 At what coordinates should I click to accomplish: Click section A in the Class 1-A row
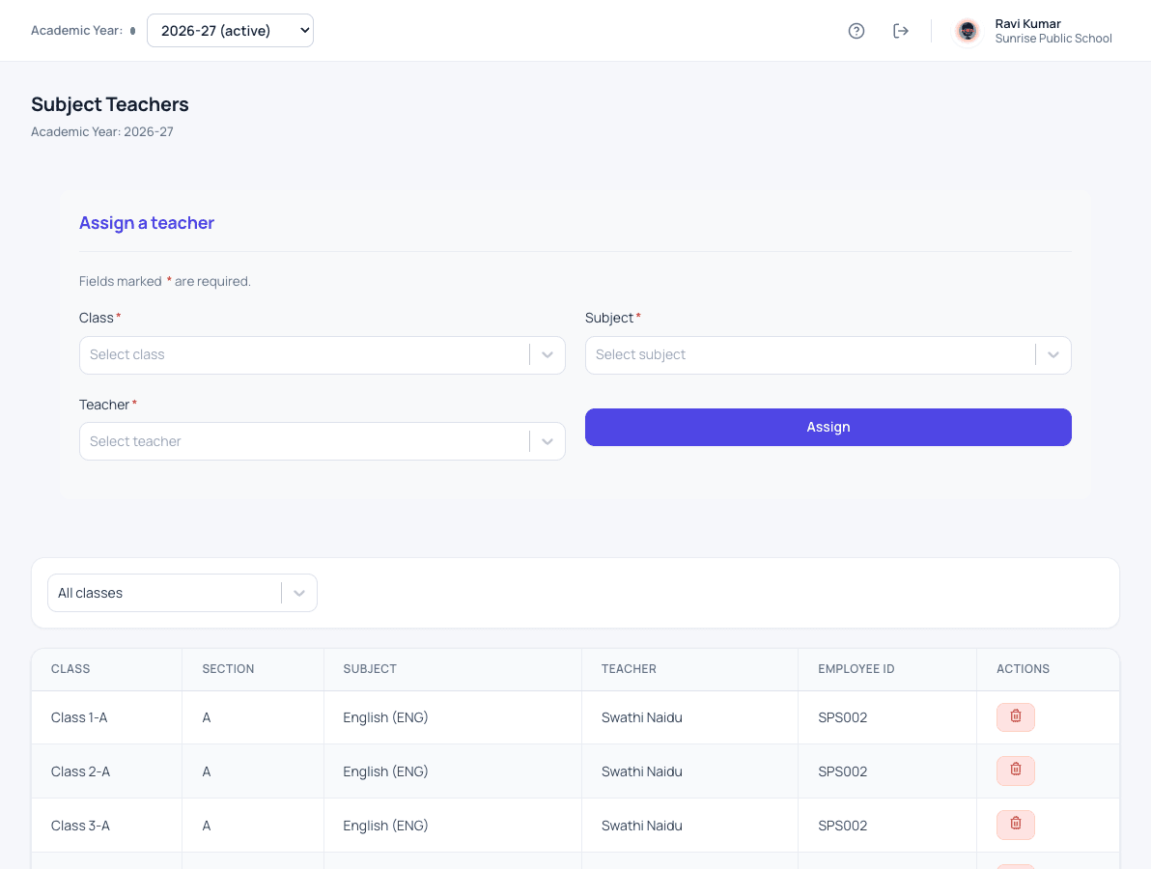[207, 717]
